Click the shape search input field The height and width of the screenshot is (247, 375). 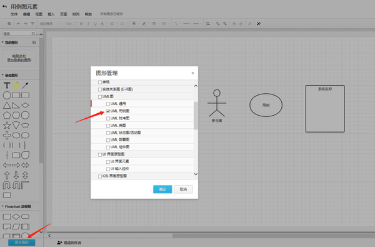(17, 34)
